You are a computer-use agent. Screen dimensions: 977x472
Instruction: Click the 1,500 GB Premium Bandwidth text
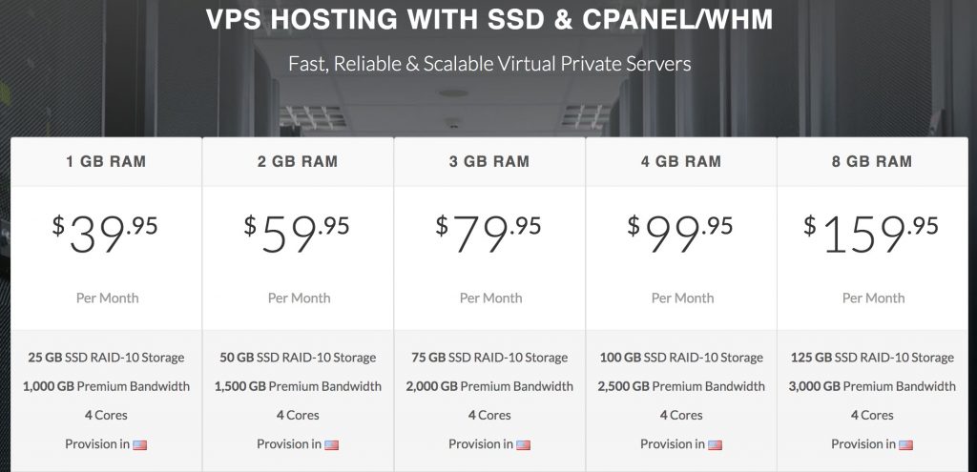coord(298,386)
